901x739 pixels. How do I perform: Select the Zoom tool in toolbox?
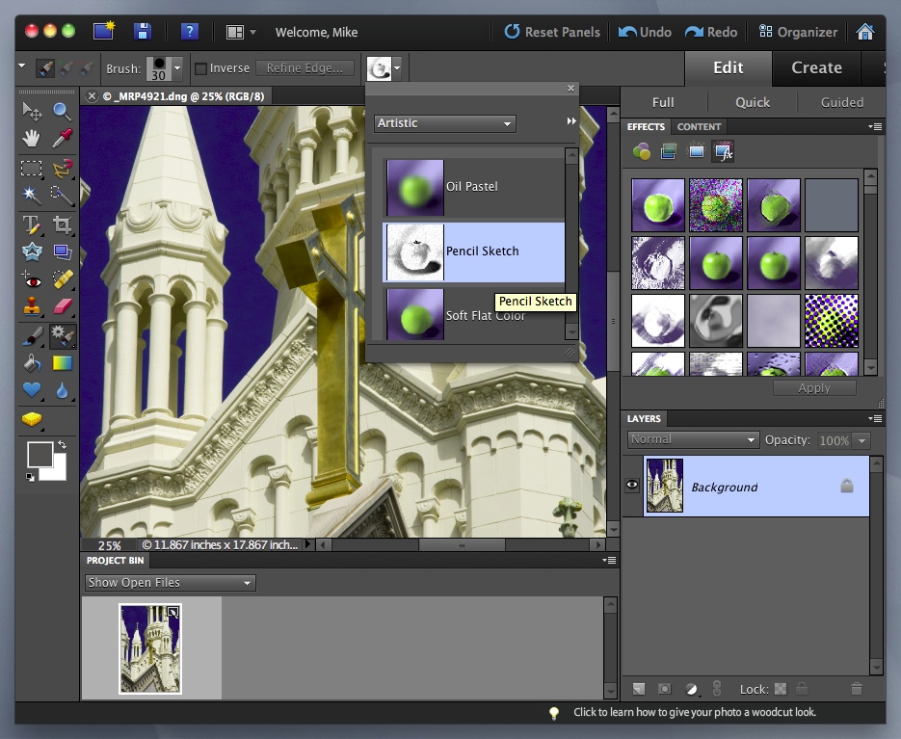tap(63, 111)
